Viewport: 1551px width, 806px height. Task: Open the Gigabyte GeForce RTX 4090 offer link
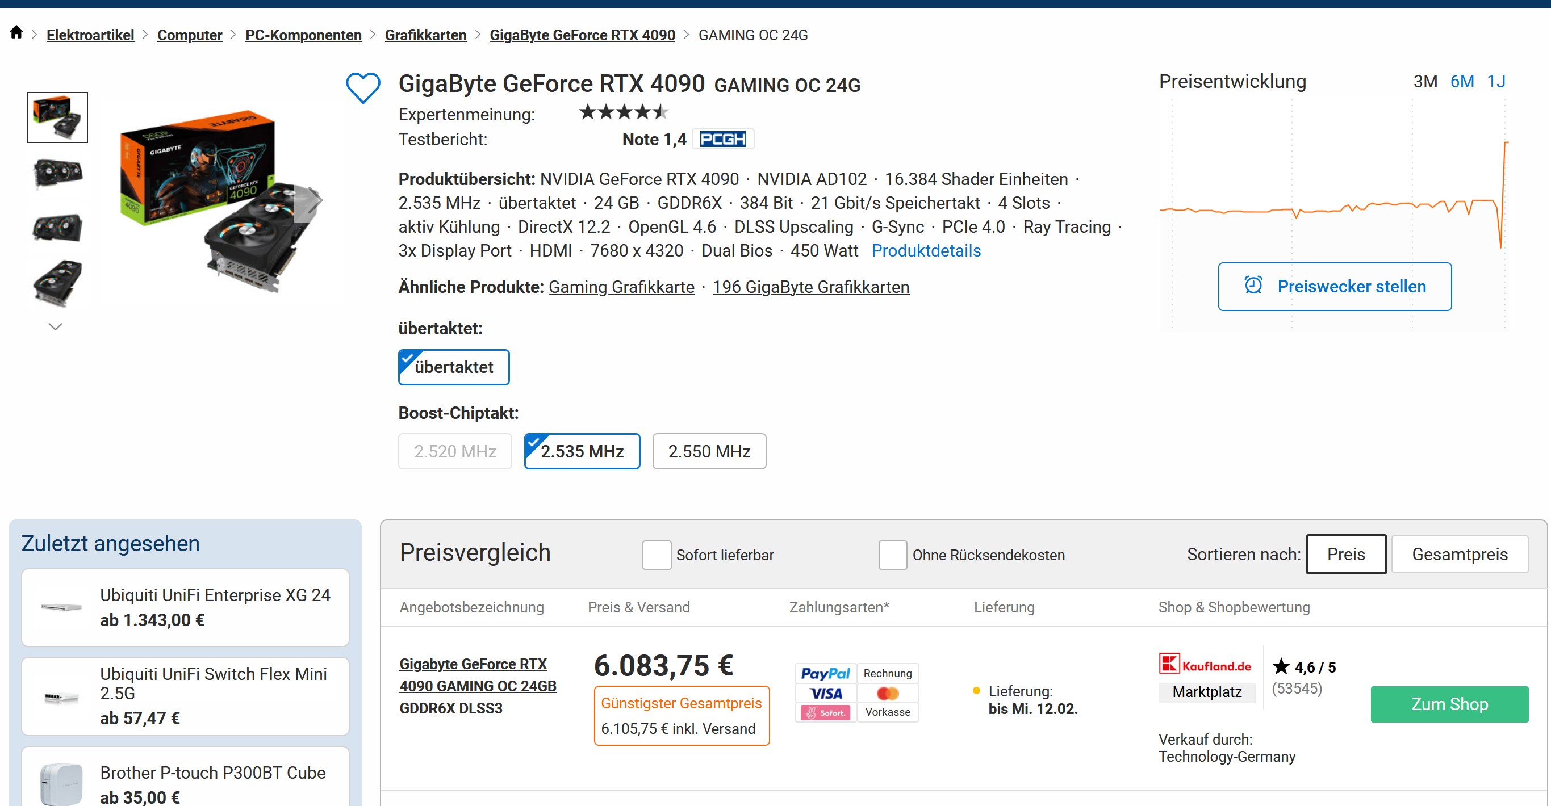478,686
